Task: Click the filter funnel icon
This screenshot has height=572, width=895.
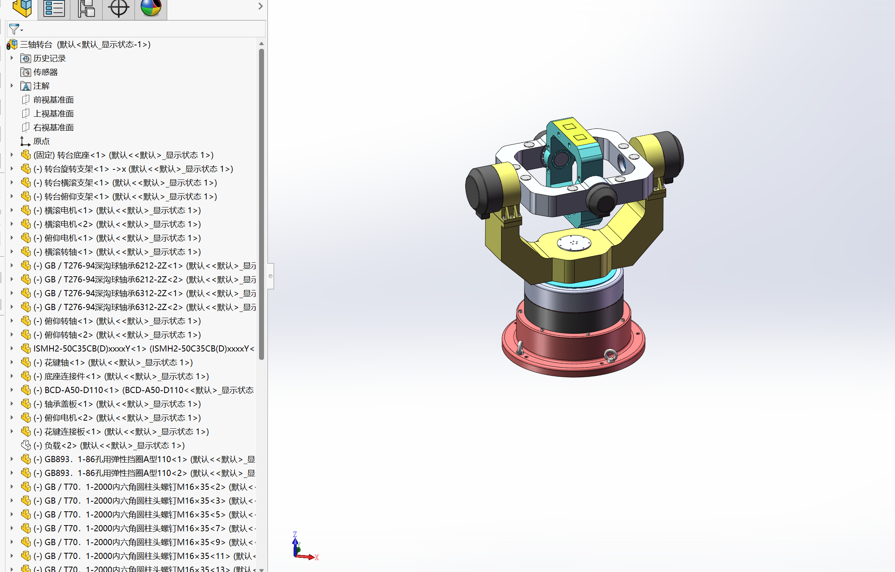Action: tap(14, 28)
